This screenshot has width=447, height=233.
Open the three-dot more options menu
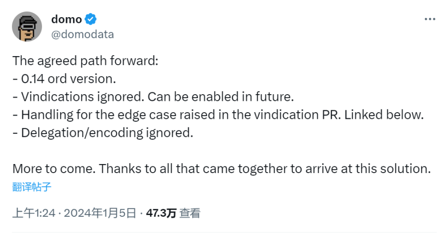point(429,19)
